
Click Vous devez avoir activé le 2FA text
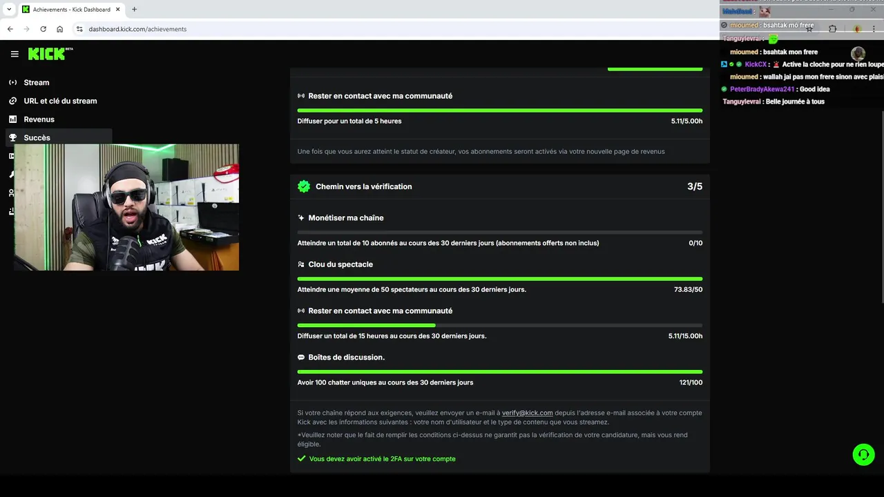point(382,458)
